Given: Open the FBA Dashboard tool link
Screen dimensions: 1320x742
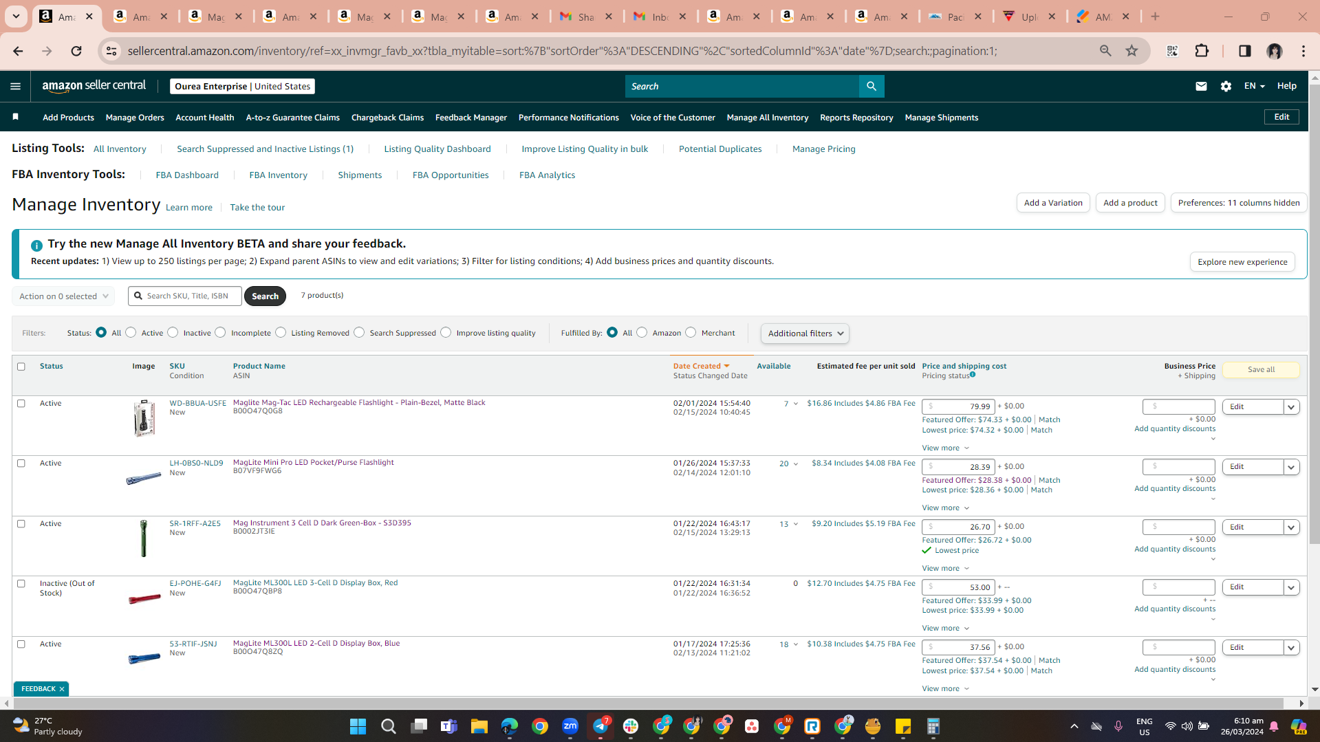Looking at the screenshot, I should pos(187,175).
